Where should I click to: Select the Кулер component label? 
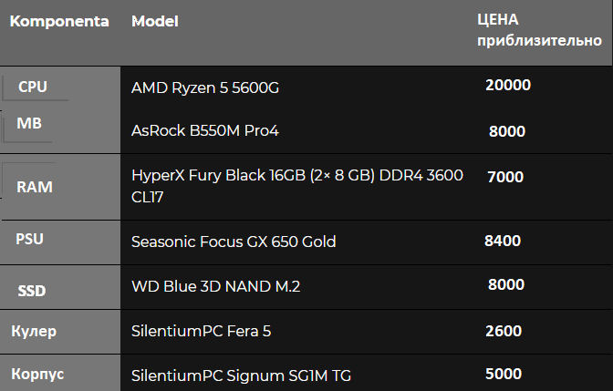click(34, 331)
